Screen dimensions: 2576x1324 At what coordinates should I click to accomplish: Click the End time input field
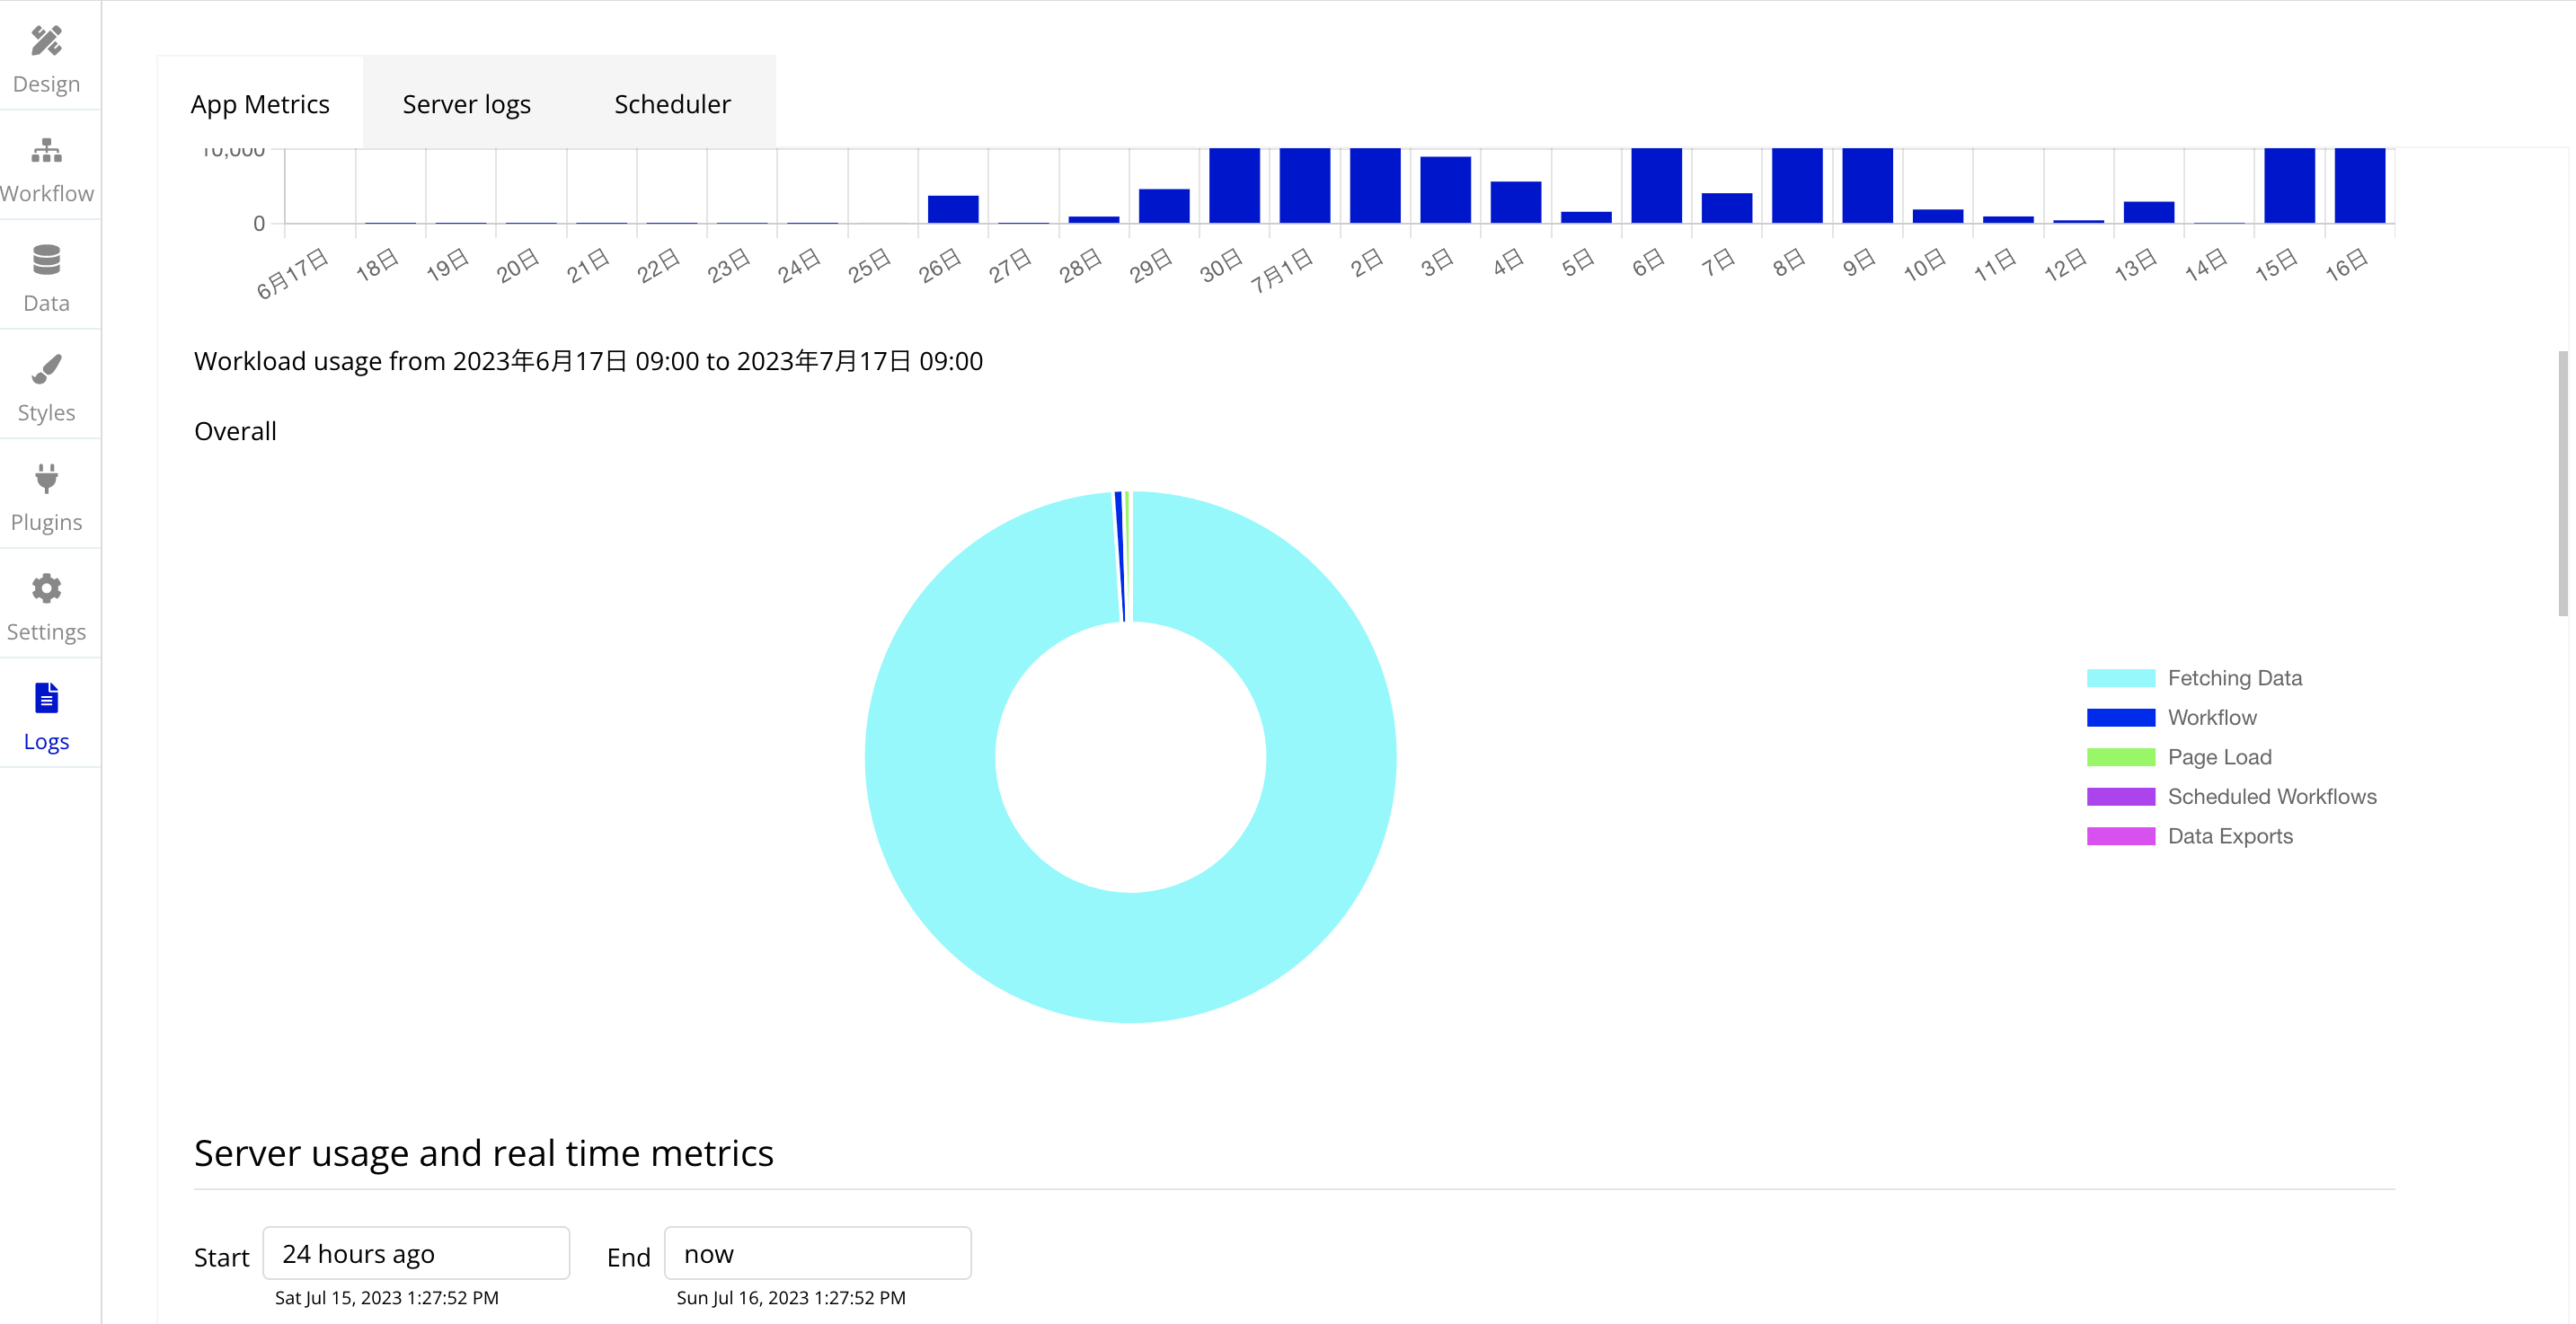pos(817,1254)
